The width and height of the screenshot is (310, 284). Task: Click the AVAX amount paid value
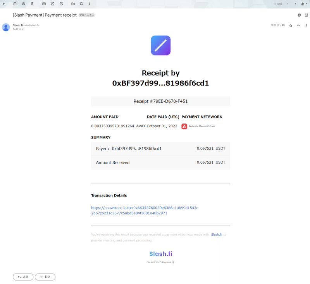coord(119,126)
